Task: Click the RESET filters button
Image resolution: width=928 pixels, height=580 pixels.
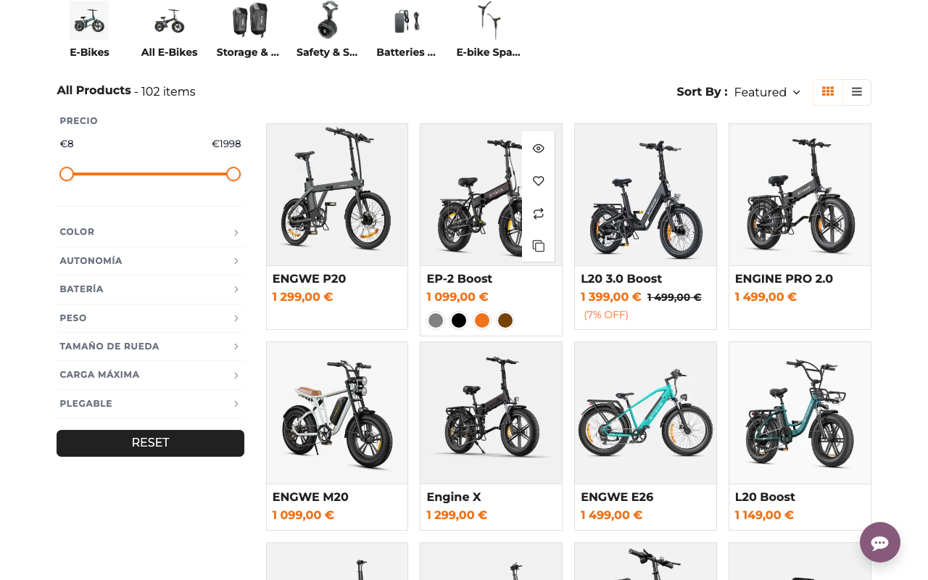Action: pos(150,442)
